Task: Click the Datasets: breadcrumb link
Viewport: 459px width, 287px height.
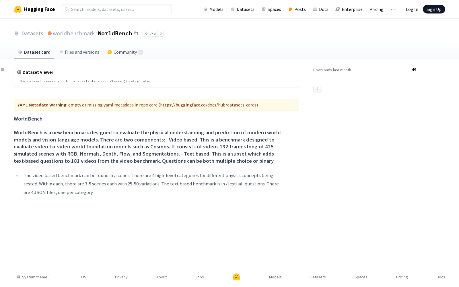Action: (x=33, y=33)
